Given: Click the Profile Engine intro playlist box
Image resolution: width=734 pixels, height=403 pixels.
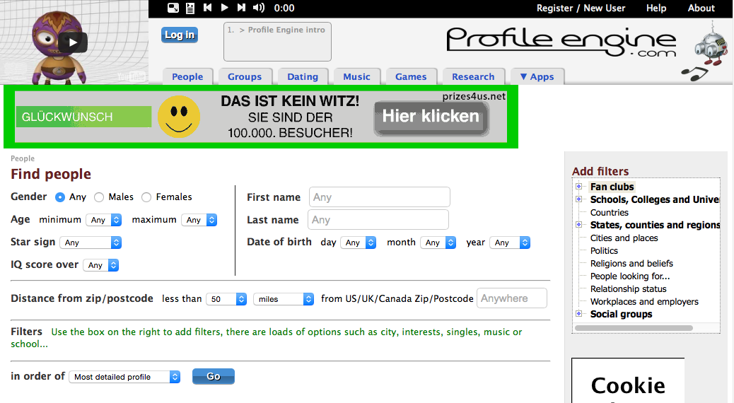Looking at the screenshot, I should pyautogui.click(x=278, y=42).
